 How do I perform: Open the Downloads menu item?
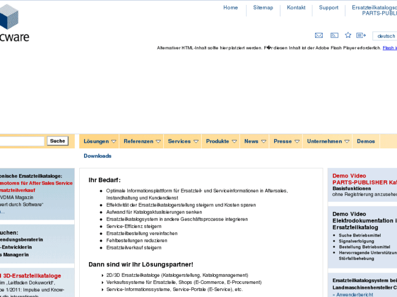(98, 156)
